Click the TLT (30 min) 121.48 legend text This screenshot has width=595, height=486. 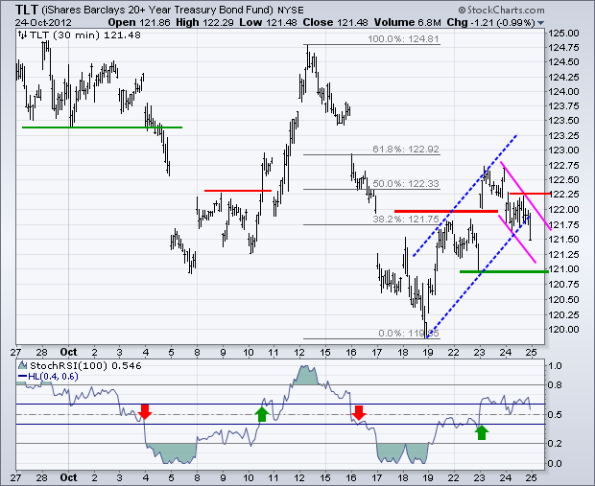coord(85,35)
